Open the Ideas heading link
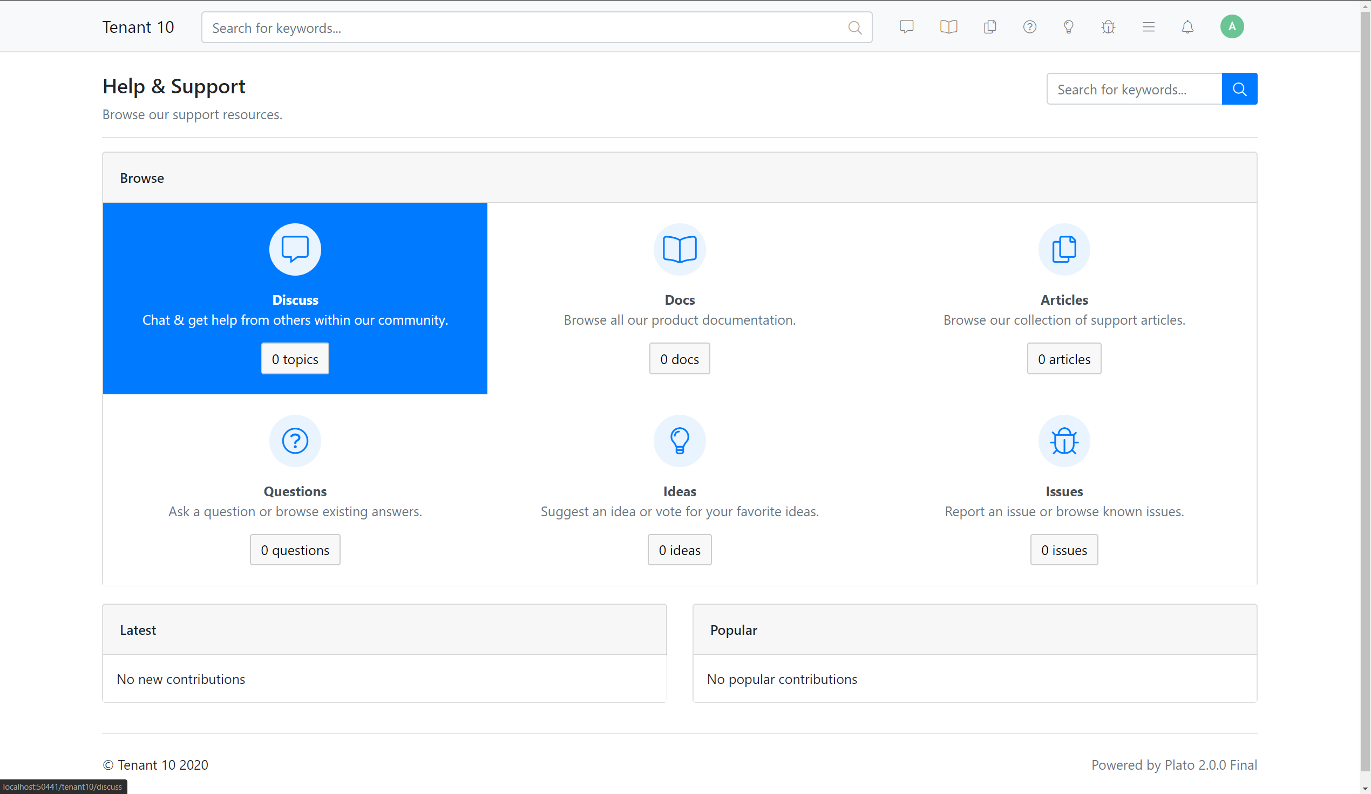This screenshot has height=794, width=1371. tap(680, 491)
